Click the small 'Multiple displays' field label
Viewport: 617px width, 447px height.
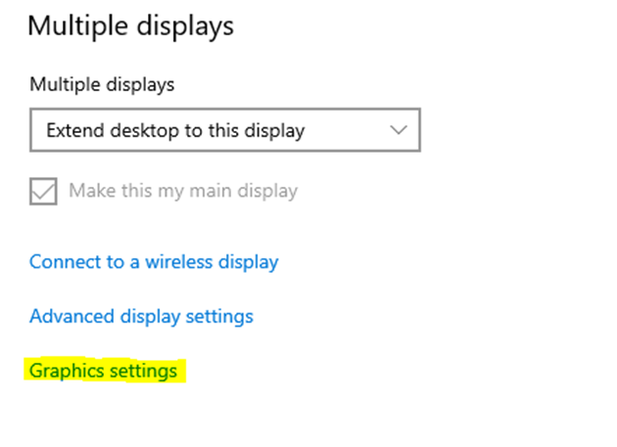click(102, 84)
